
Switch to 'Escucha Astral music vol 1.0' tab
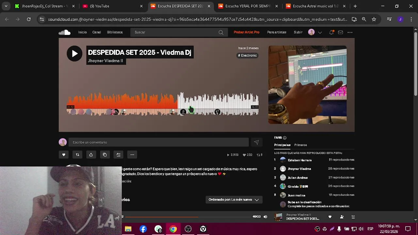316,6
